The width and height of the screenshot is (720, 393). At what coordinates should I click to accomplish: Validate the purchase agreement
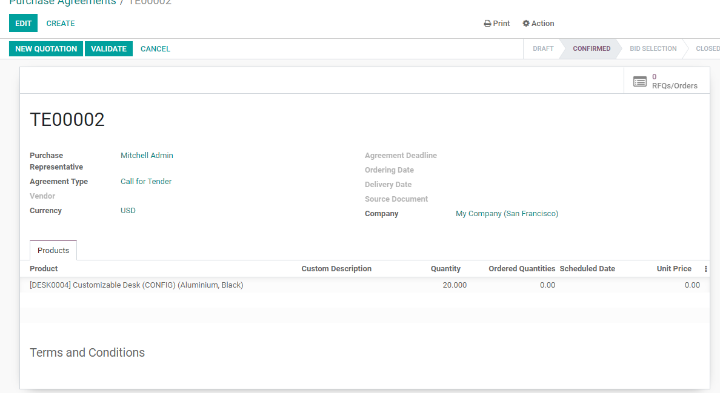click(x=108, y=49)
